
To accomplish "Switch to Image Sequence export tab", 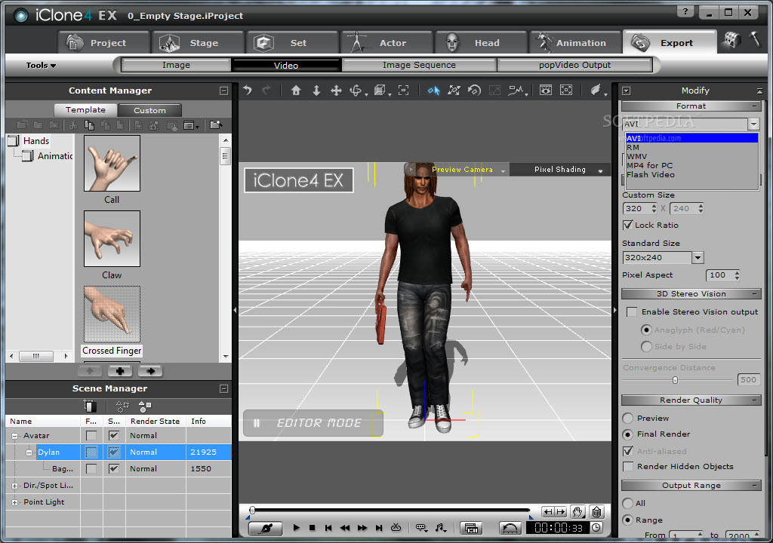I will pyautogui.click(x=419, y=65).
